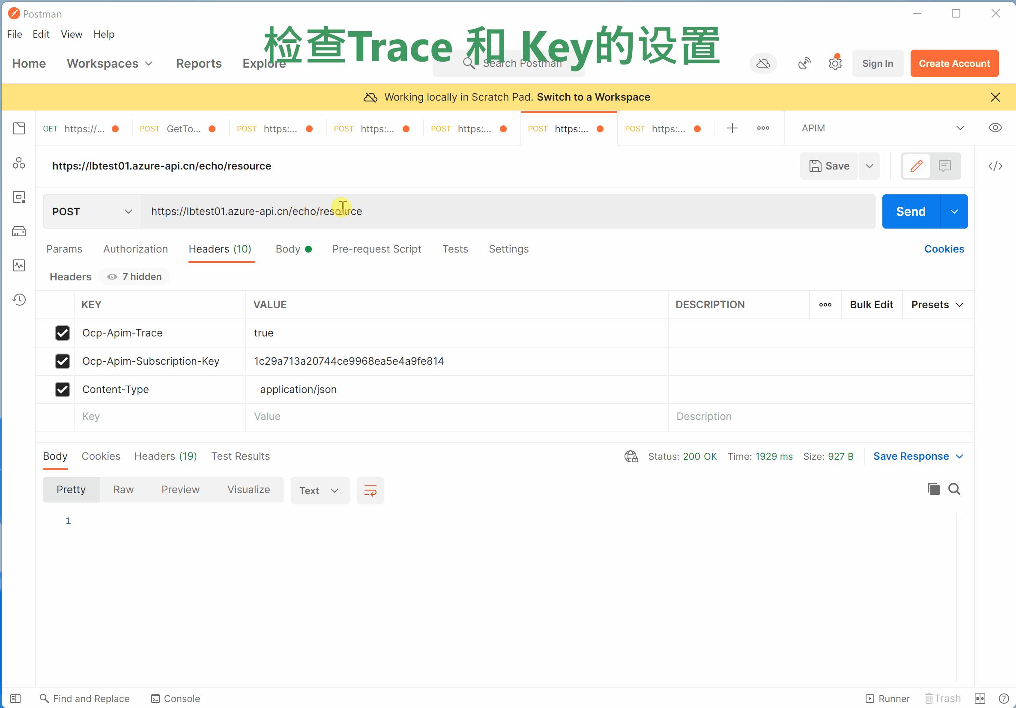Open the Collections sidebar panel
Image resolution: width=1016 pixels, height=708 pixels.
point(18,128)
